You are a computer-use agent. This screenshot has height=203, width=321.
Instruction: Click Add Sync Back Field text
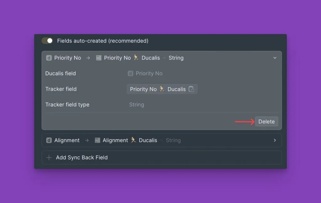coord(82,157)
